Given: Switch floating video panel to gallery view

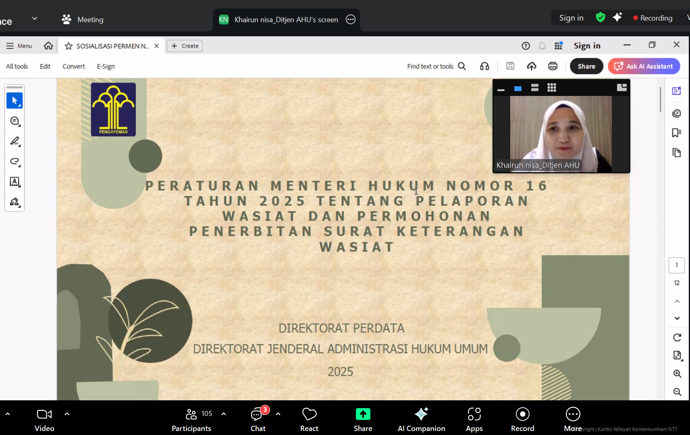Looking at the screenshot, I should [x=551, y=87].
